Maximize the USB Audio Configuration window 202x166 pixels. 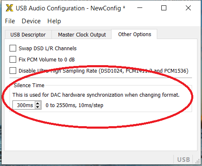tap(164, 8)
